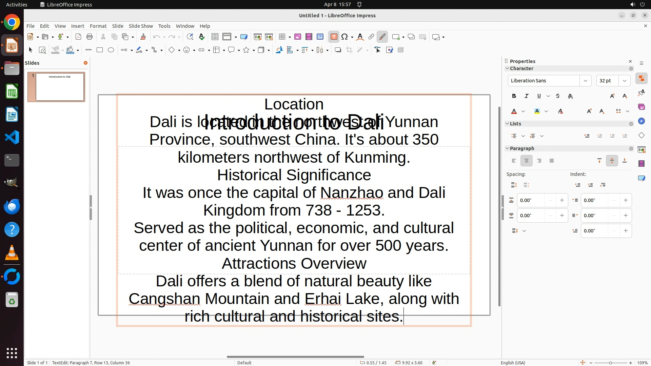Image resolution: width=651 pixels, height=366 pixels.
Task: Open the Crop Image tool
Action: tap(349, 50)
